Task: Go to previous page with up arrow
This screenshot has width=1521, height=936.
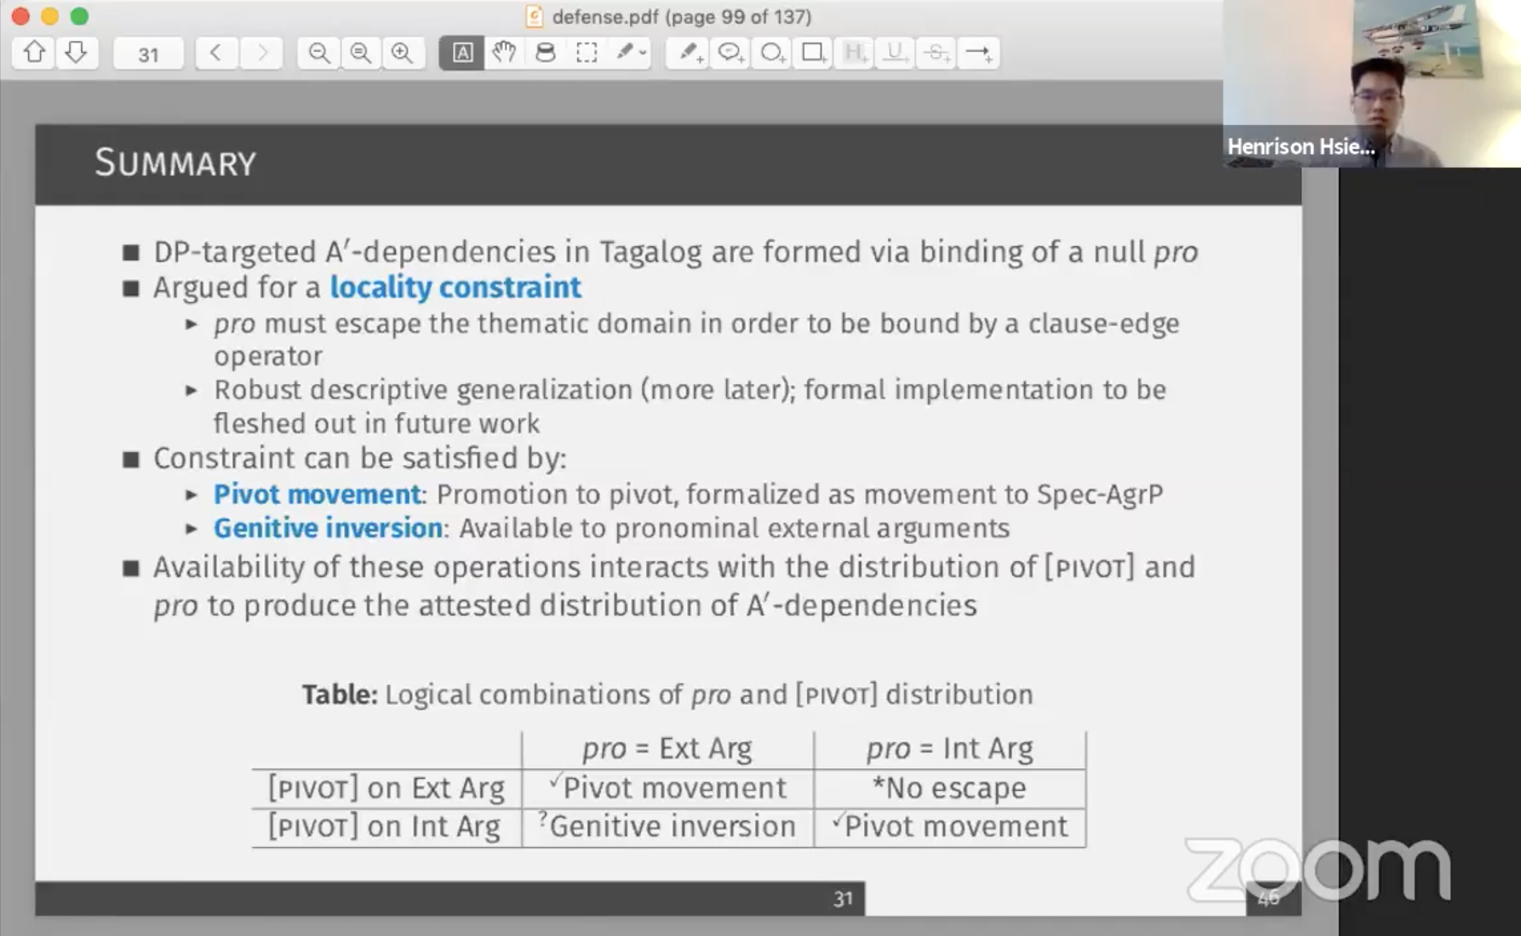Action: [34, 53]
